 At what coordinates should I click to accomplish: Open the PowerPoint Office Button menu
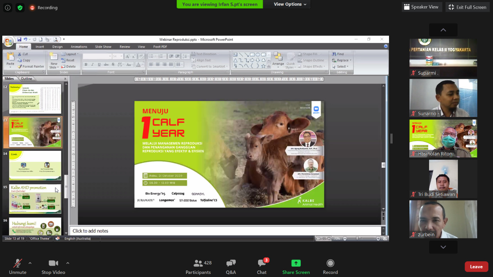[8, 42]
